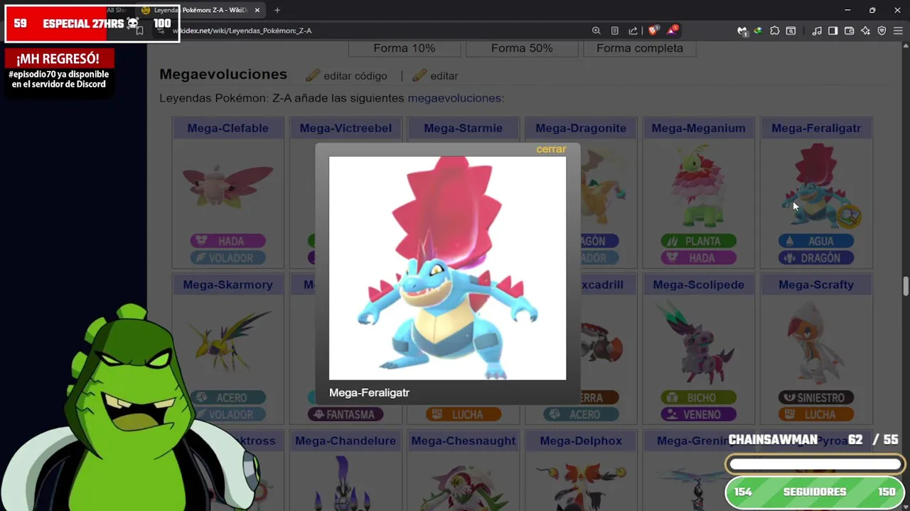Click the editar código link
910x511 pixels.
click(355, 76)
